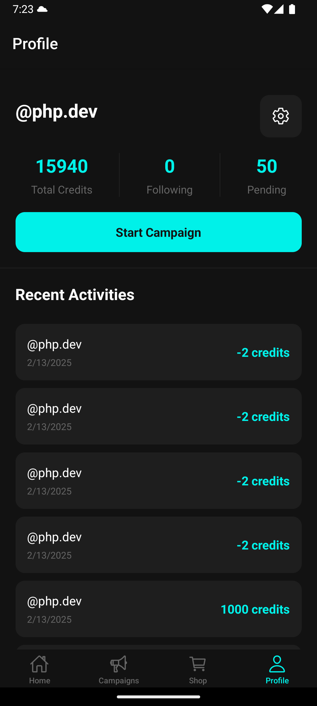Screen dimensions: 317x706
Task: Open settings with the gear icon
Action: pyautogui.click(x=281, y=116)
